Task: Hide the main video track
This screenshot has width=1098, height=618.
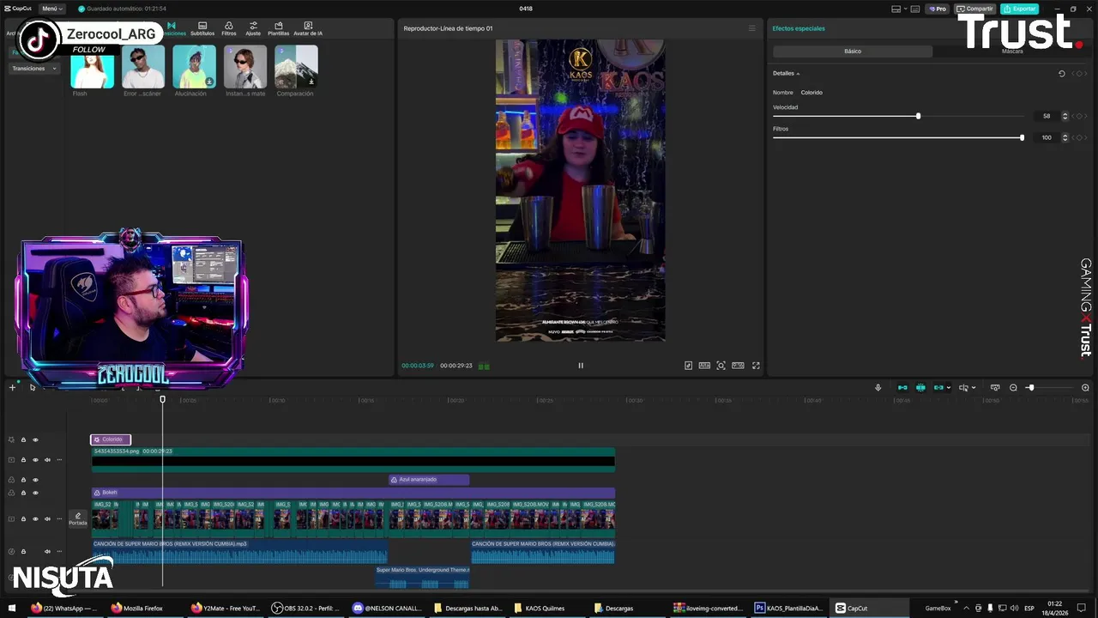Action: click(35, 519)
